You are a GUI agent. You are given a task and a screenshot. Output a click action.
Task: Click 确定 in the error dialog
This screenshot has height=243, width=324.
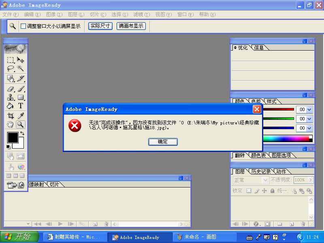[163, 142]
